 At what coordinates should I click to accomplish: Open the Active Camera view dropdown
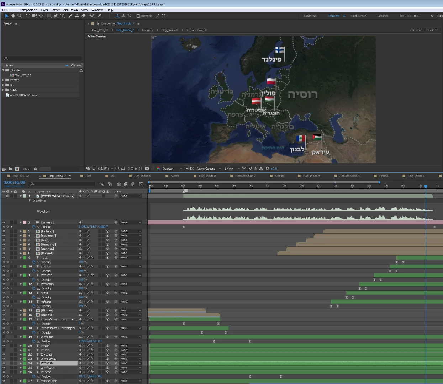click(x=209, y=169)
